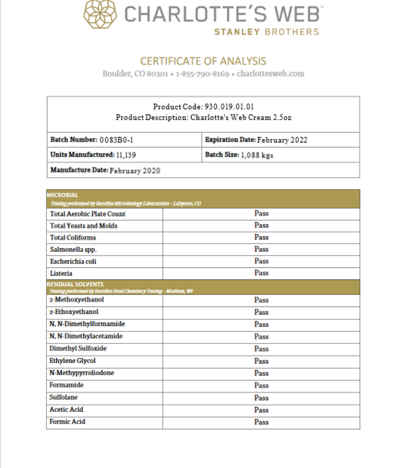Image resolution: width=405 pixels, height=468 pixels.
Task: Click Pass result for Ethylene Glycol
Action: (262, 361)
